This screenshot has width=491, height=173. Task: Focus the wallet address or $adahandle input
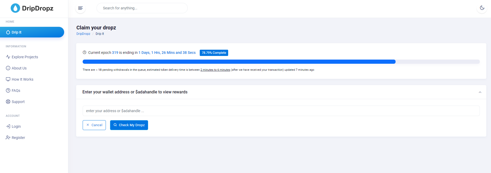[x=281, y=111]
